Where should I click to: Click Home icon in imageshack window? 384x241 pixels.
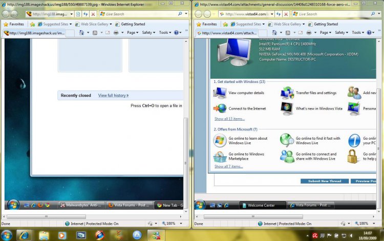point(81,33)
